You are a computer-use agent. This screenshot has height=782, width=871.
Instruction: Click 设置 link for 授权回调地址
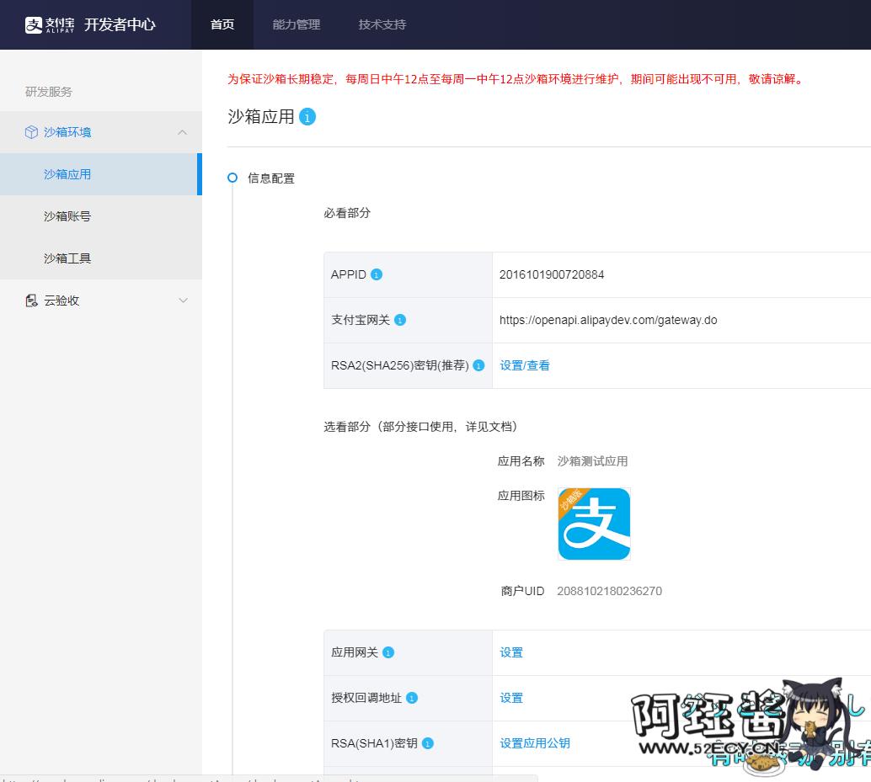pos(511,698)
